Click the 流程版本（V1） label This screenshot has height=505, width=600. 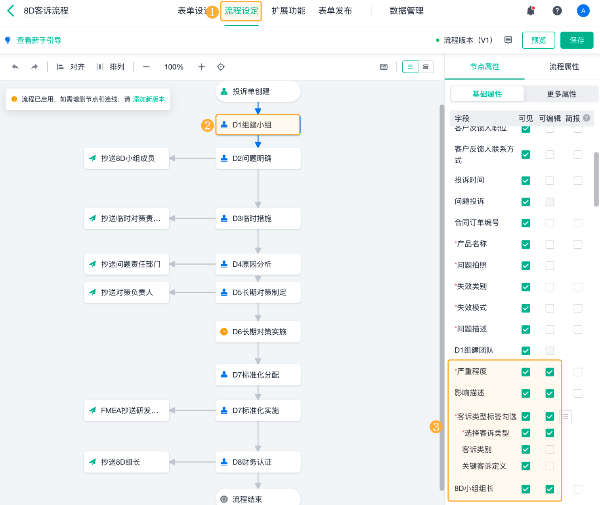pyautogui.click(x=468, y=40)
